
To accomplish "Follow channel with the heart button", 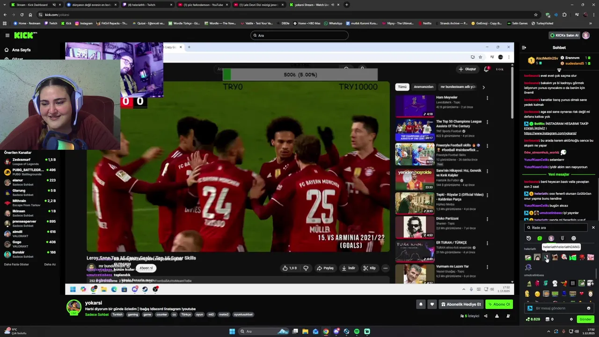I will [x=432, y=304].
